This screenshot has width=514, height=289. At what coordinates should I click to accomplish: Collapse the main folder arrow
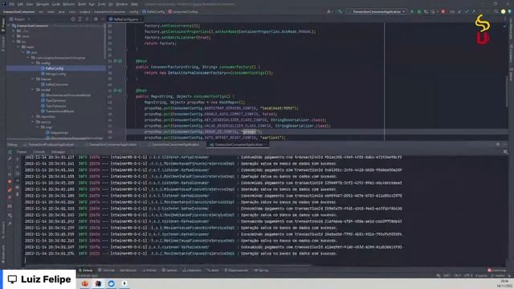pos(18,47)
